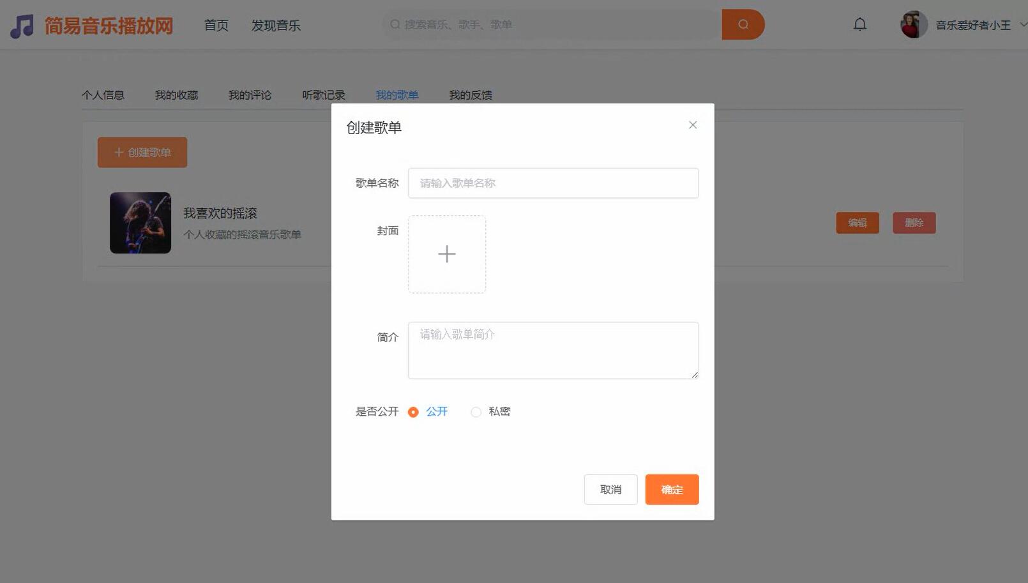The width and height of the screenshot is (1028, 583).
Task: Switch to the 个人信息 tab
Action: coord(103,95)
